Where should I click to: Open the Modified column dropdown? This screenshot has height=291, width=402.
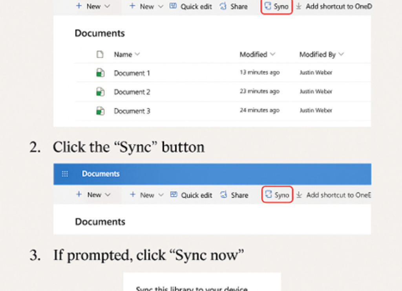tap(274, 54)
